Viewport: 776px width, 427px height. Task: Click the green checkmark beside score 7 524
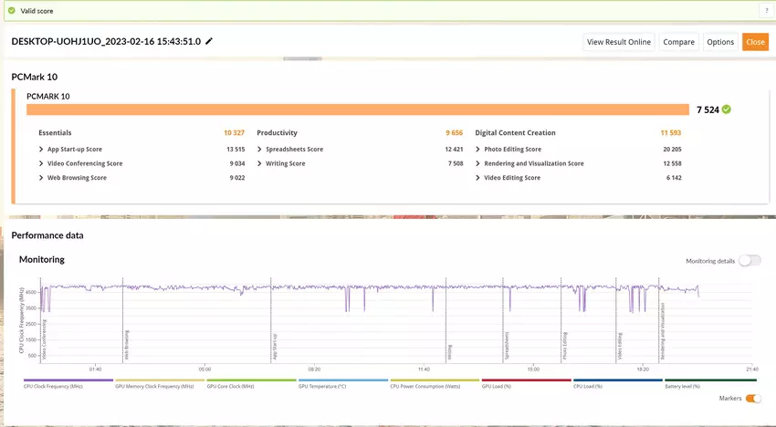coord(727,109)
